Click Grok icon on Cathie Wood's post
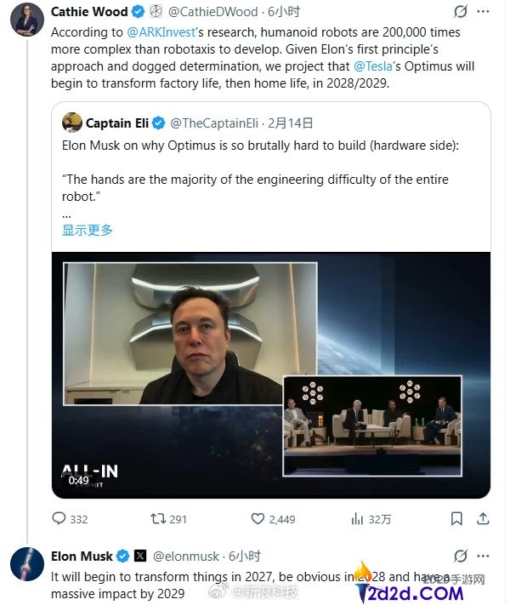 click(x=461, y=12)
